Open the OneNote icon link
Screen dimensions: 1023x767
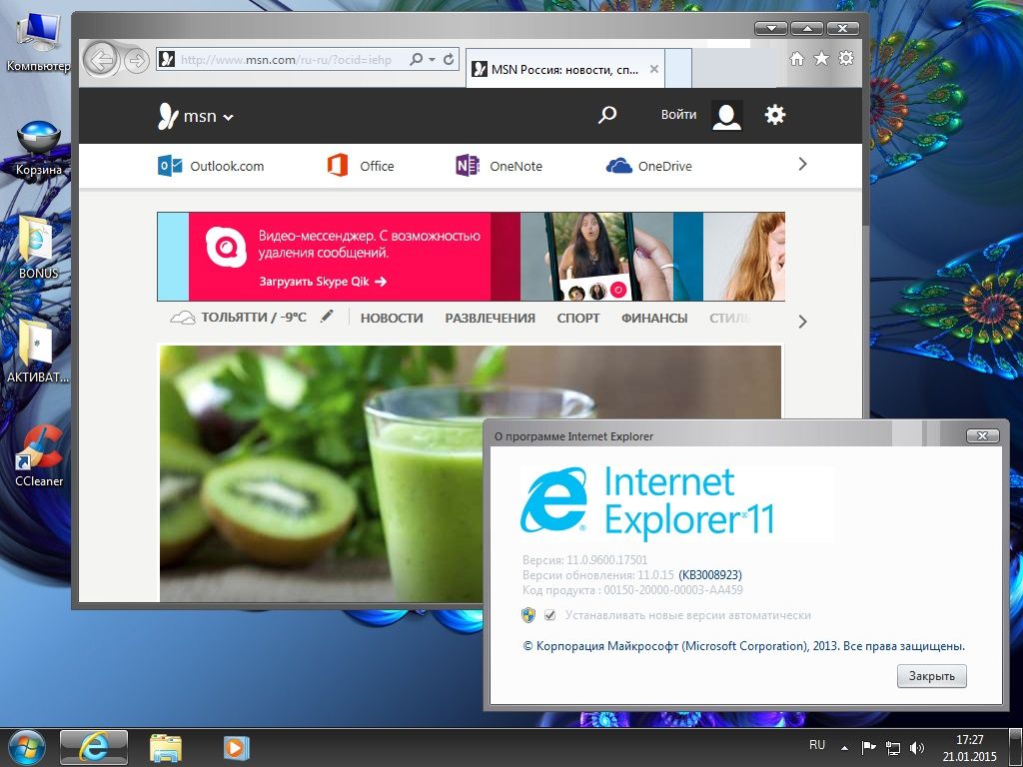click(x=468, y=166)
